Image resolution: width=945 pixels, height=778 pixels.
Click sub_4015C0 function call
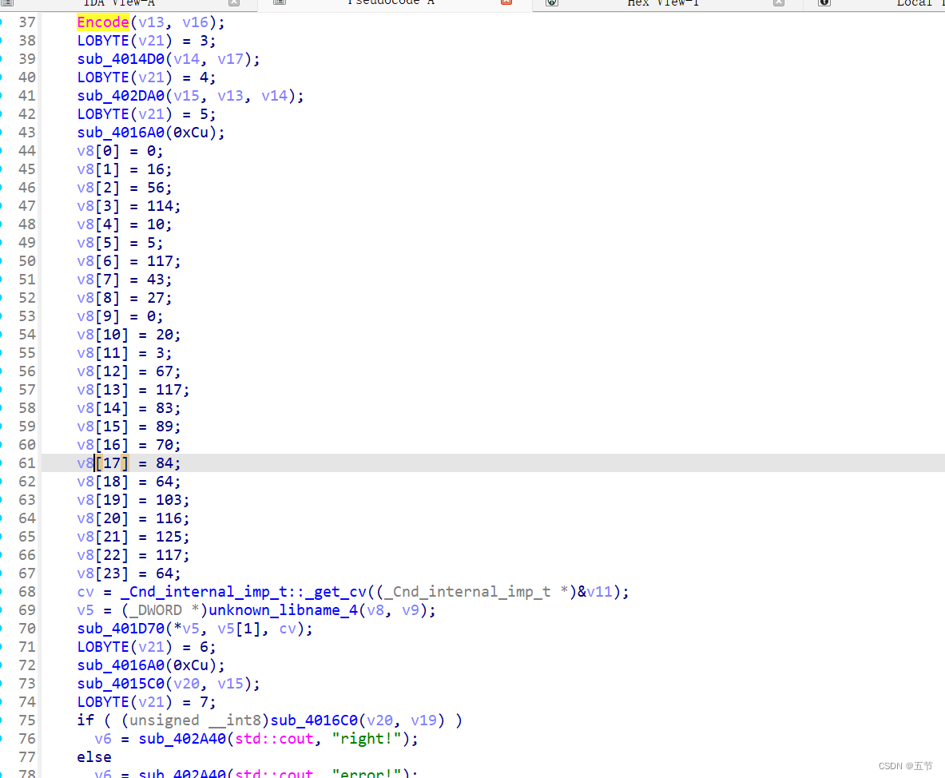coord(121,684)
